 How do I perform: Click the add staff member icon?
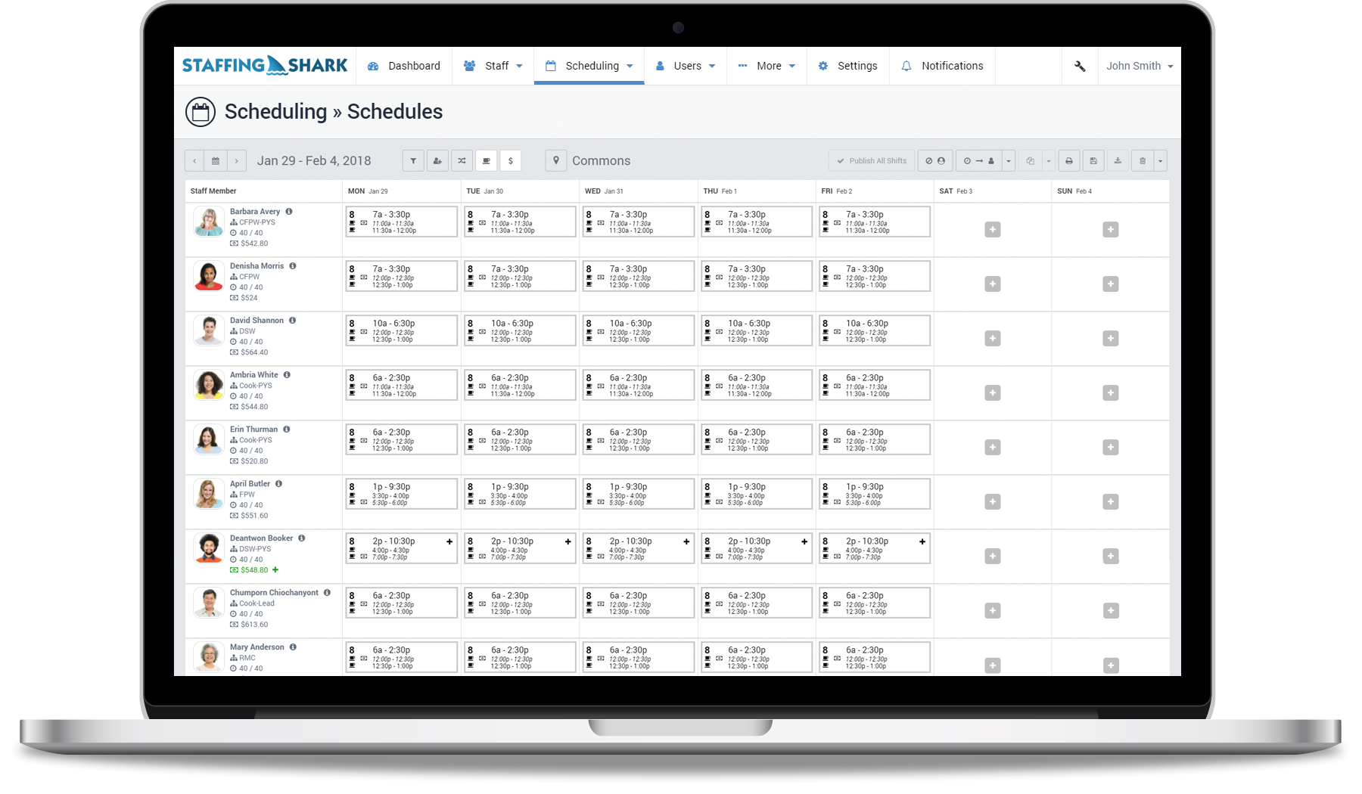[x=437, y=161]
